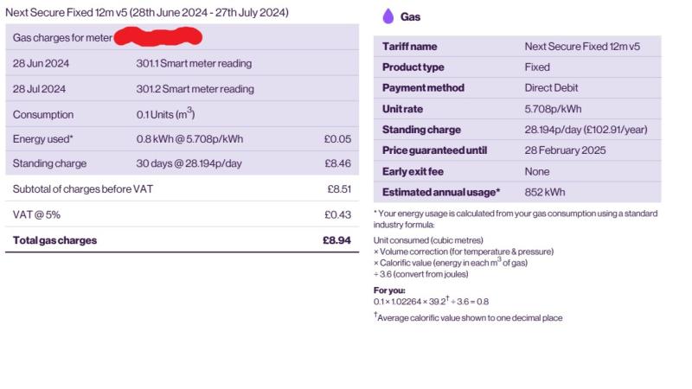Viewport: 692px width, 389px height.
Task: Select the Subtotal of charges before VAT row
Action: click(x=182, y=188)
